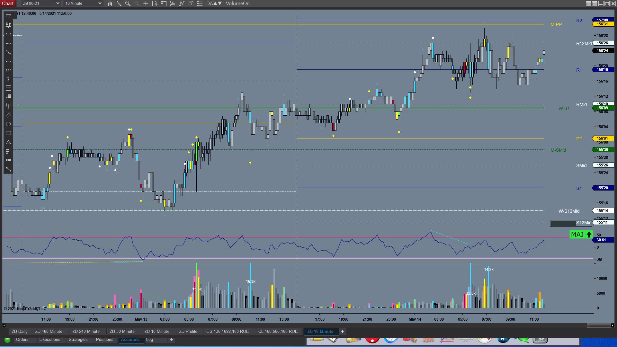617x347 pixels.
Task: Open the Chart Trader icon
Action: (x=164, y=4)
